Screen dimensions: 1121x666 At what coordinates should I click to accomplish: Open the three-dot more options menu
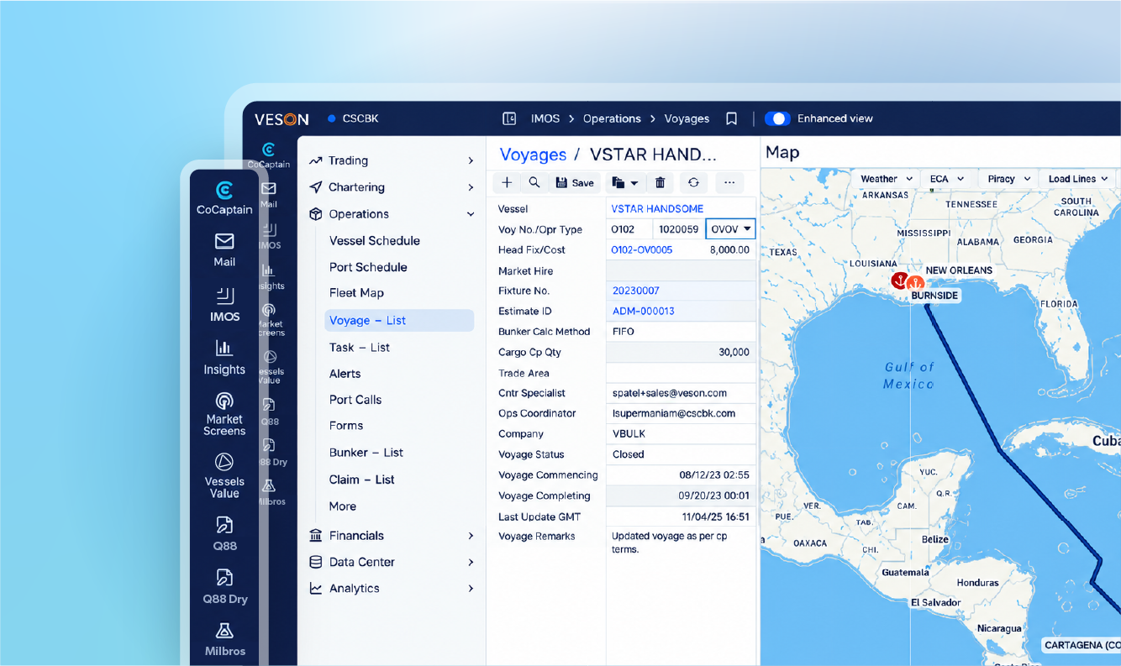(729, 182)
